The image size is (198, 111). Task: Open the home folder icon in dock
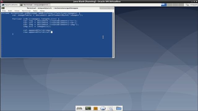(x=119, y=108)
